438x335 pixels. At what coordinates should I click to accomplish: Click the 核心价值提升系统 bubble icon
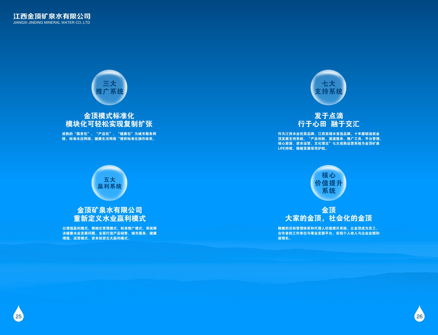point(328,183)
